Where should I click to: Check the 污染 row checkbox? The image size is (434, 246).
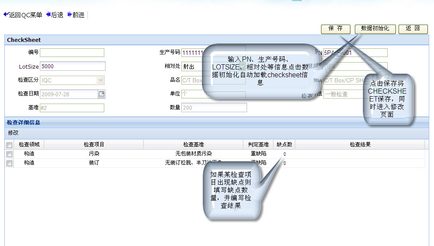tap(10, 154)
